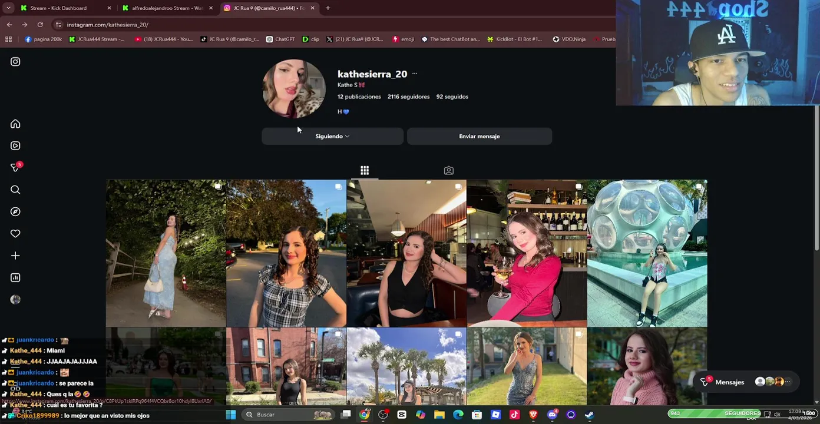
Task: Switch to Stream - Kick Dashboard tab
Action: (x=58, y=8)
